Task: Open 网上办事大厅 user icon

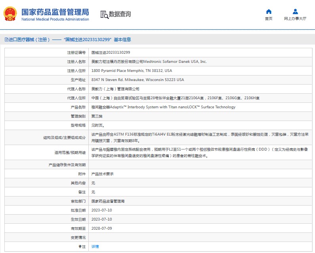Action: coord(295,11)
